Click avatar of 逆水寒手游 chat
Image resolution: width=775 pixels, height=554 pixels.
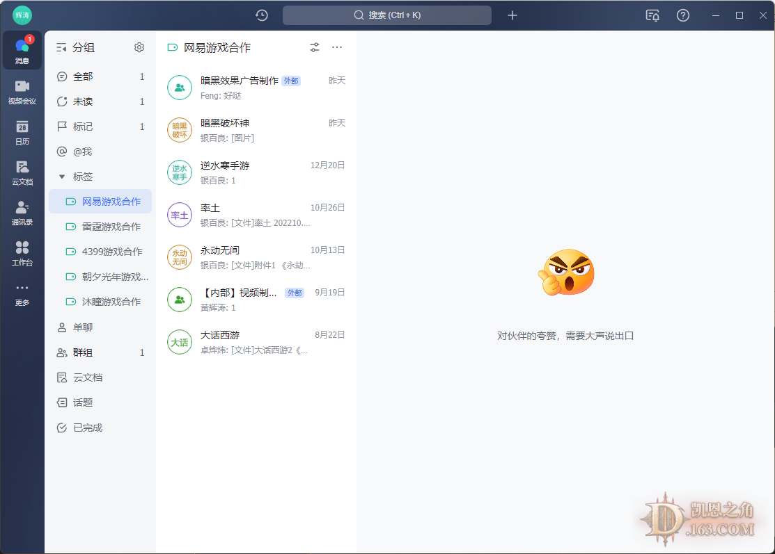click(x=180, y=172)
